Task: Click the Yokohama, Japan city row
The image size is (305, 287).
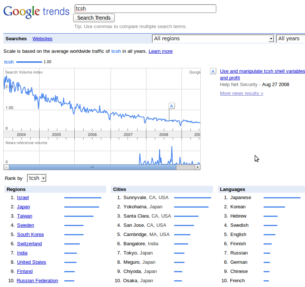Action: (163, 207)
